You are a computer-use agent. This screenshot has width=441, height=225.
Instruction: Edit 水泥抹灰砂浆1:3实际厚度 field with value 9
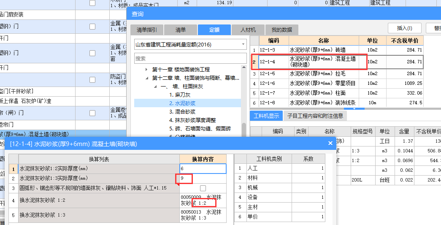203,178
